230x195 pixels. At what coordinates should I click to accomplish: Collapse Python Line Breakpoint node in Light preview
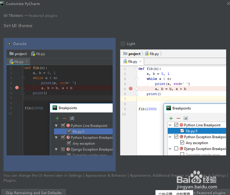(170, 125)
